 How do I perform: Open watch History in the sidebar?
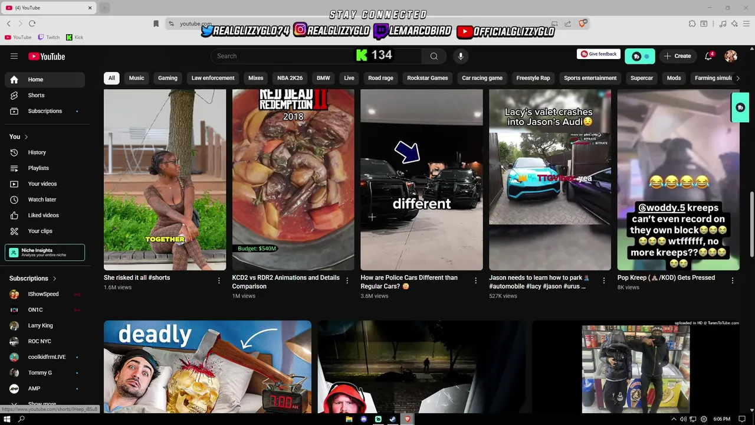coord(45,152)
